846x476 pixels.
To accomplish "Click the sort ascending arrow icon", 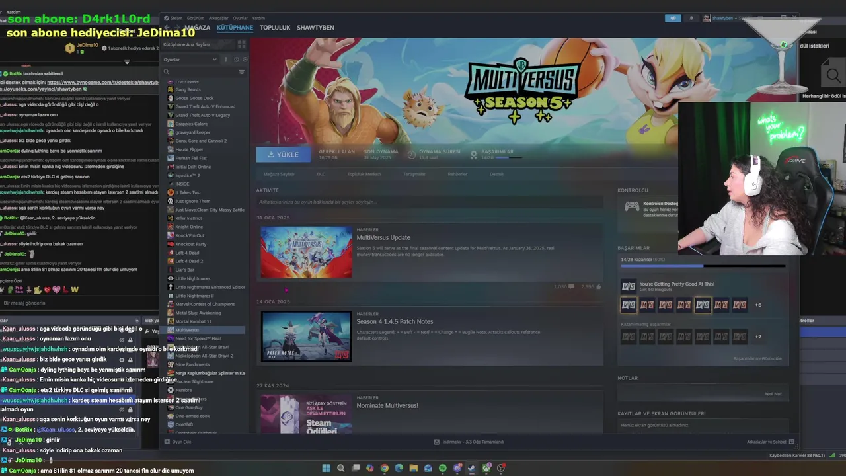I will [x=226, y=59].
